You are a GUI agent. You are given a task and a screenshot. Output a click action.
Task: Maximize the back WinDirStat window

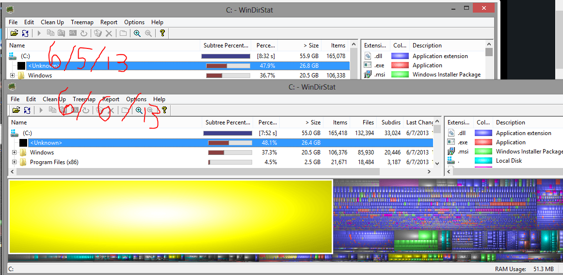tap(466, 8)
